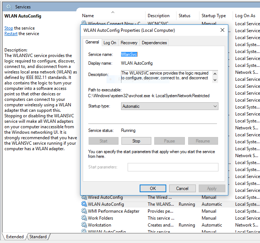Click the Stop button in dialog
The width and height of the screenshot is (260, 243).
point(136,141)
